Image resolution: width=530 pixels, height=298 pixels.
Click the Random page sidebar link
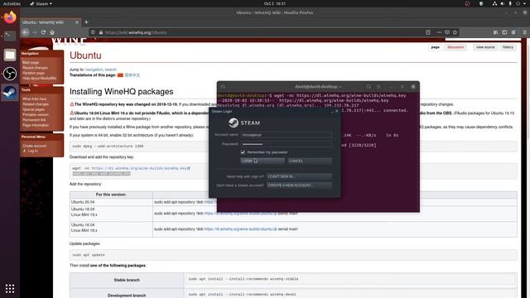tap(33, 73)
